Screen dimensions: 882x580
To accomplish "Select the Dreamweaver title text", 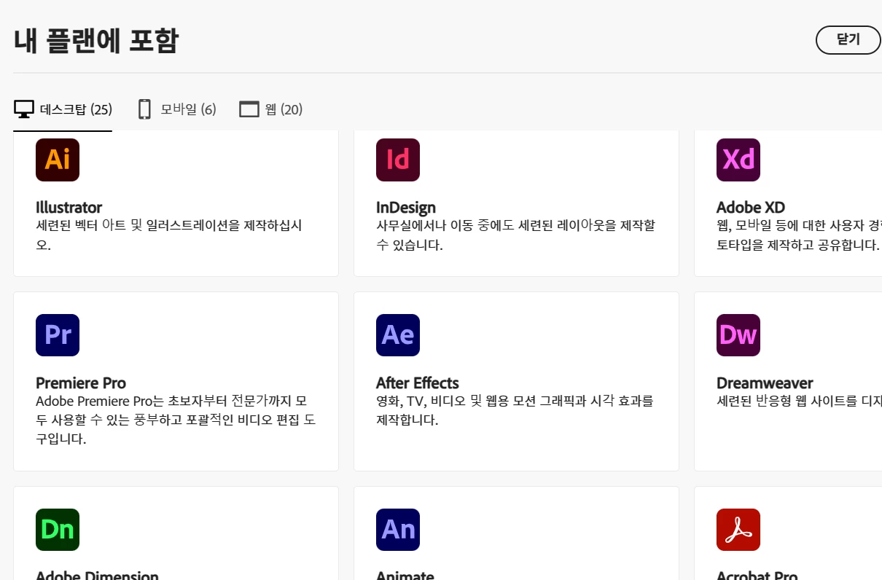I will click(765, 383).
